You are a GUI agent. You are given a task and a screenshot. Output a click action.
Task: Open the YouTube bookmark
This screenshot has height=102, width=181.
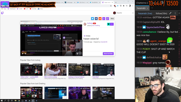[33, 9]
